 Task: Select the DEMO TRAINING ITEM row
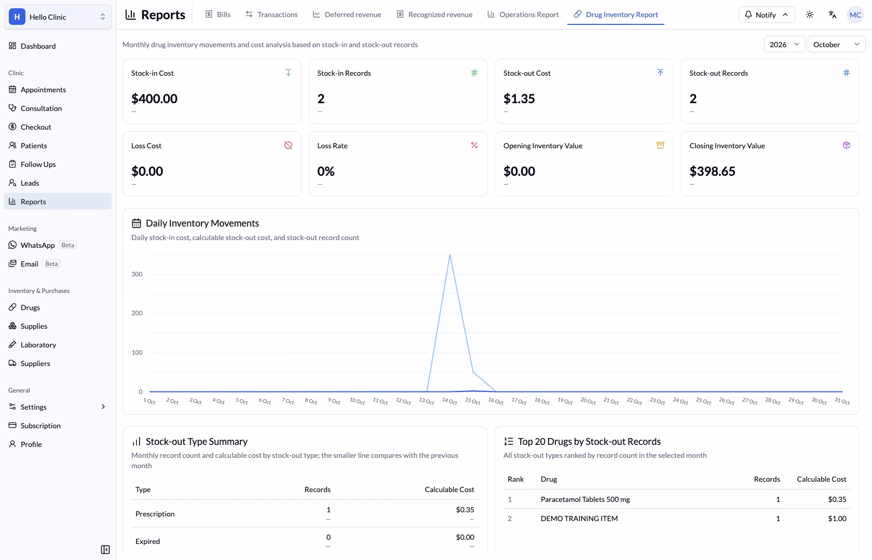pyautogui.click(x=677, y=519)
